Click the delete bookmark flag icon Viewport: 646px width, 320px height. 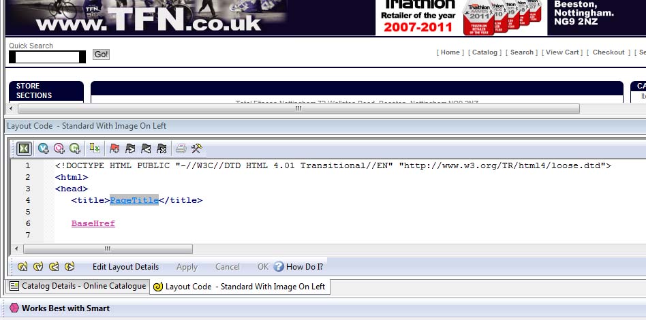161,148
